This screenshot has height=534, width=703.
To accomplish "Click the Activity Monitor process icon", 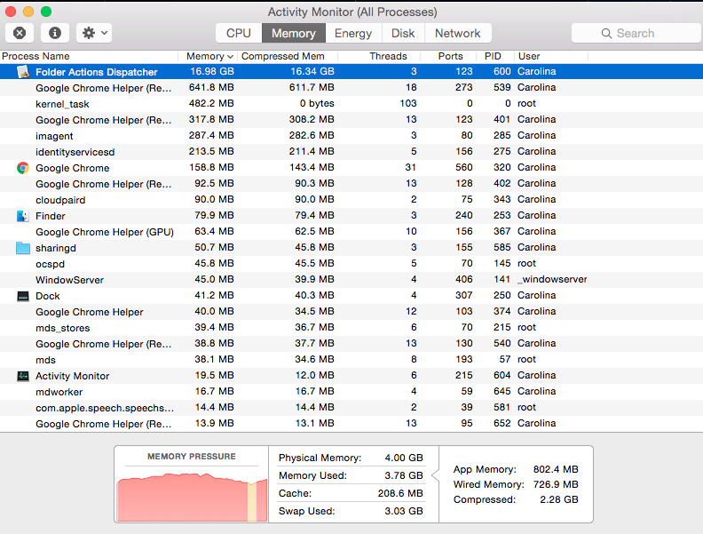I will click(23, 376).
